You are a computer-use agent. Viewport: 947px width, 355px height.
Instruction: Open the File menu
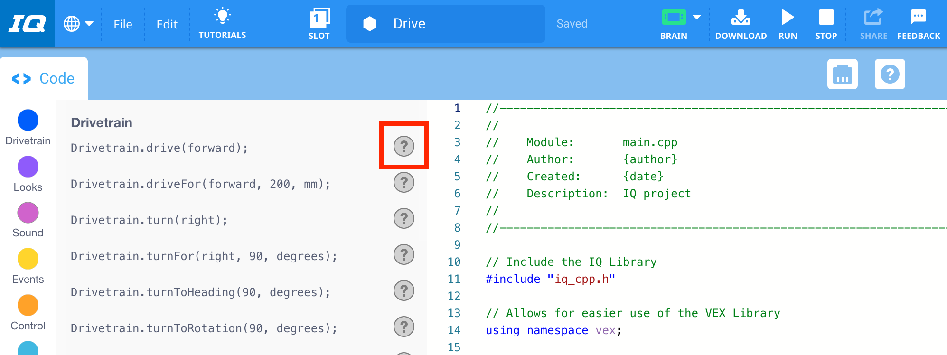pyautogui.click(x=123, y=24)
